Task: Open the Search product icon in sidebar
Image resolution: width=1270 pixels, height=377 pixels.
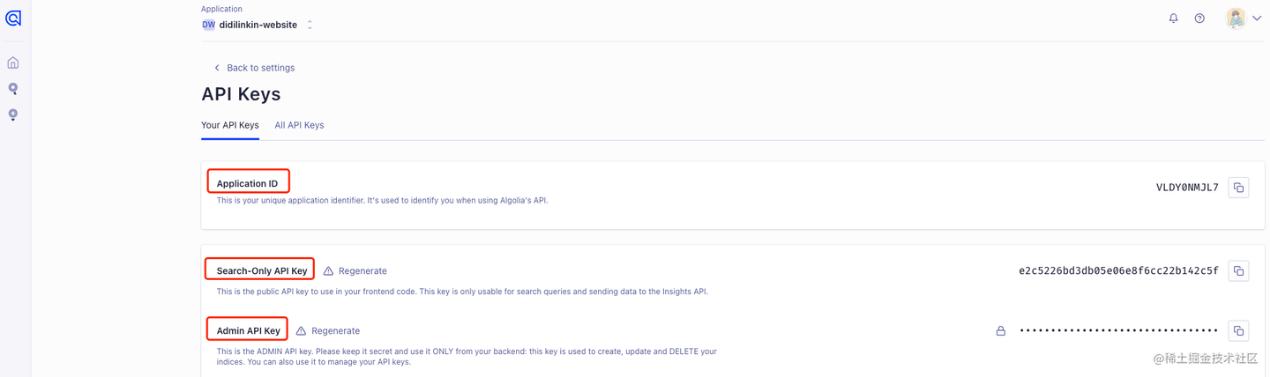Action: 13,88
